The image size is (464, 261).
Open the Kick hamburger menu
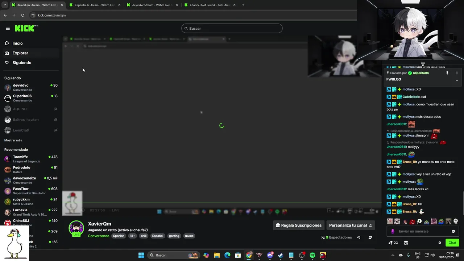point(8,28)
